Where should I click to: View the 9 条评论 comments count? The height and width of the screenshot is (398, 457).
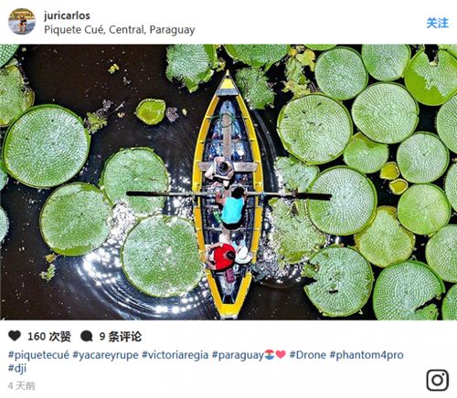tap(121, 337)
